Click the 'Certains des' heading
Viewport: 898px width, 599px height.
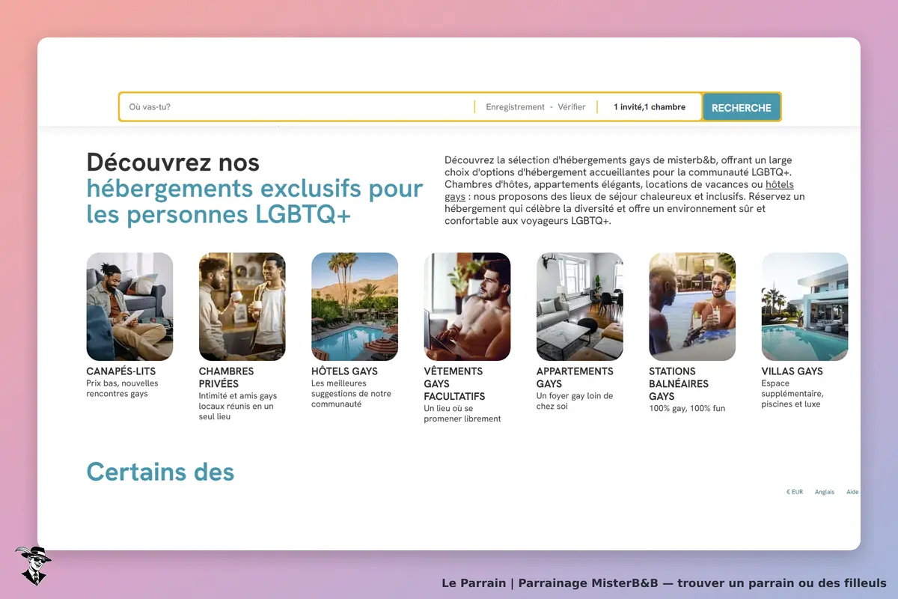pos(160,472)
